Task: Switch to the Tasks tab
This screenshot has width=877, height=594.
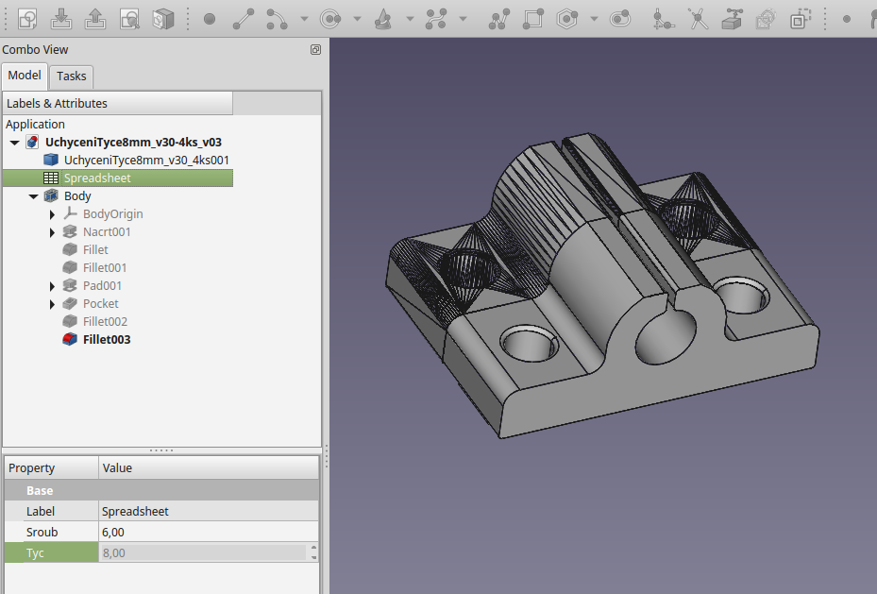Action: tap(71, 76)
